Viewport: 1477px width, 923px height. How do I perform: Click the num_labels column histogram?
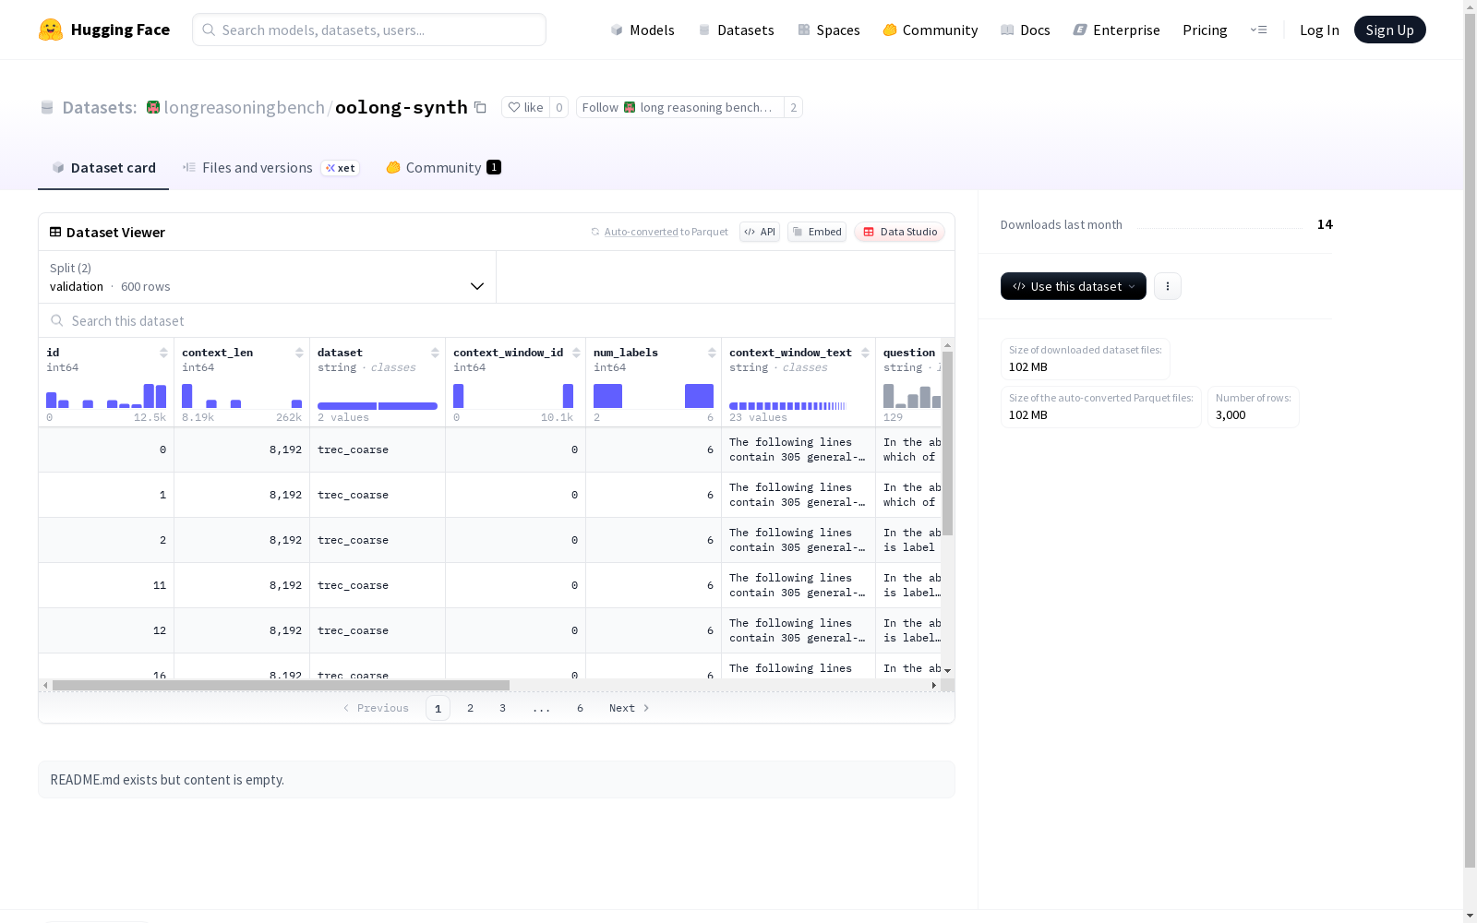click(x=654, y=395)
